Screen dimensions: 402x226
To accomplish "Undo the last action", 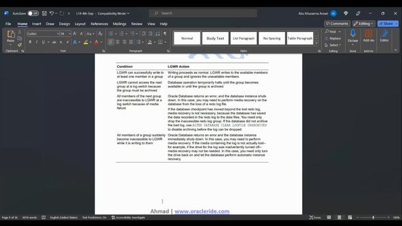I will click(52, 13).
